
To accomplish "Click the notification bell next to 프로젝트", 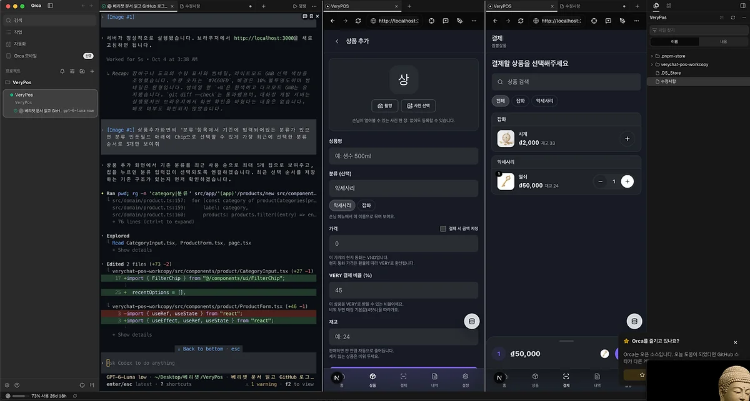I will click(x=62, y=71).
